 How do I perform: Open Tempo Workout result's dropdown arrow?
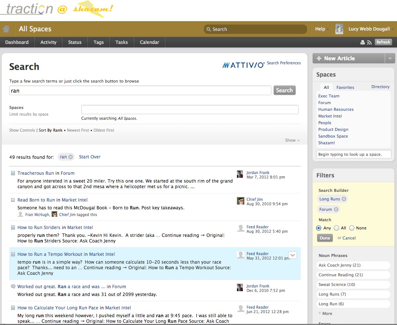pos(293,255)
